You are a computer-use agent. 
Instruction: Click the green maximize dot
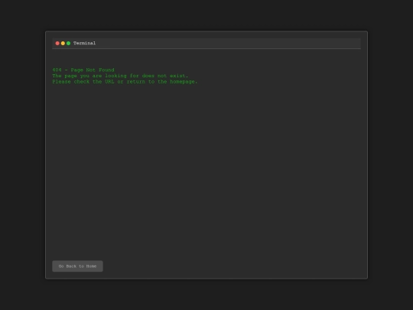pyautogui.click(x=69, y=43)
